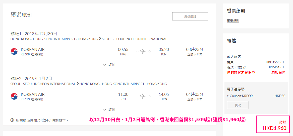Click the 03時25分 duration text
This screenshot has height=136, width=293.
point(195,49)
